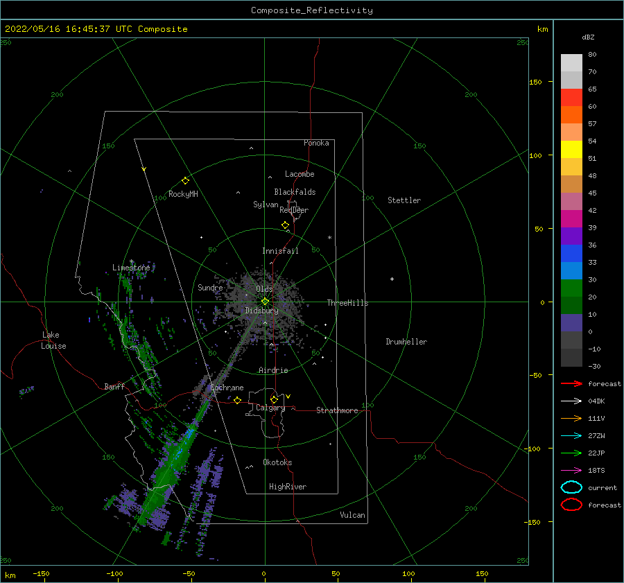Click the yellow legend swatch between 54 and 51
The image size is (624, 583).
click(x=571, y=149)
